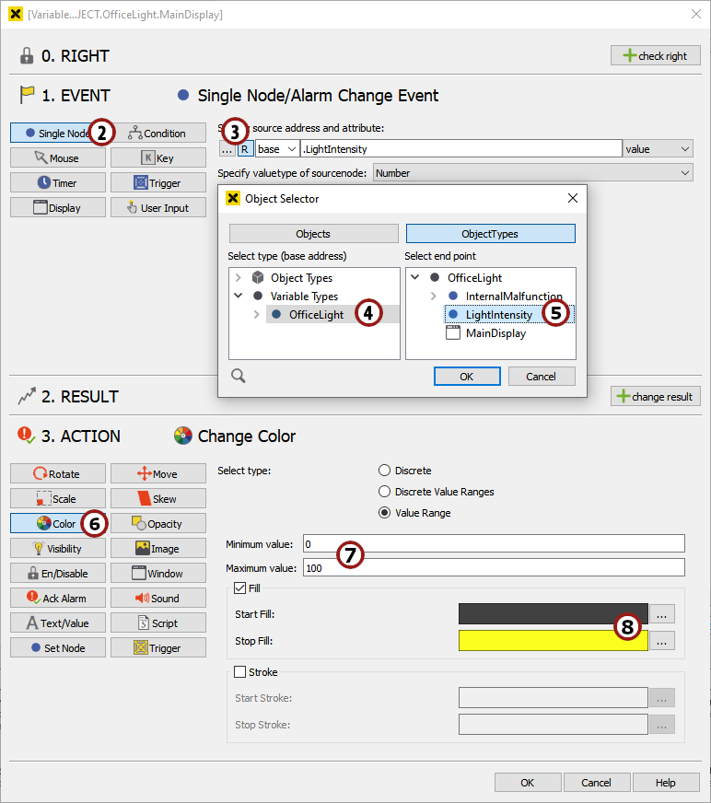Enable the Stroke checkbox
This screenshot has height=803, width=711.
pos(241,672)
